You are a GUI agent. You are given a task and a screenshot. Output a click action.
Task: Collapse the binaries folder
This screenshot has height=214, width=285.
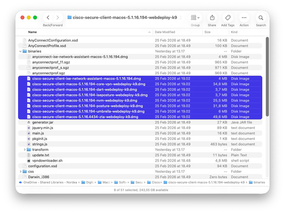[21, 51]
